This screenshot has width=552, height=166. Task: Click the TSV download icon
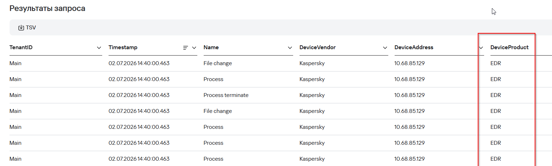[x=21, y=28]
